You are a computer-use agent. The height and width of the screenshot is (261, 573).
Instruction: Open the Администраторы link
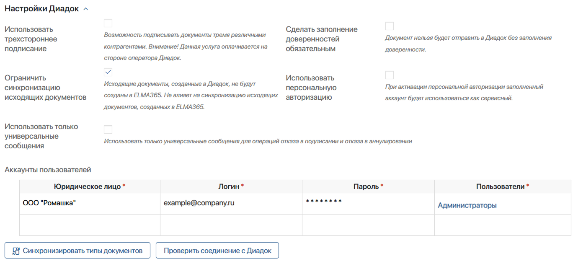tap(467, 205)
